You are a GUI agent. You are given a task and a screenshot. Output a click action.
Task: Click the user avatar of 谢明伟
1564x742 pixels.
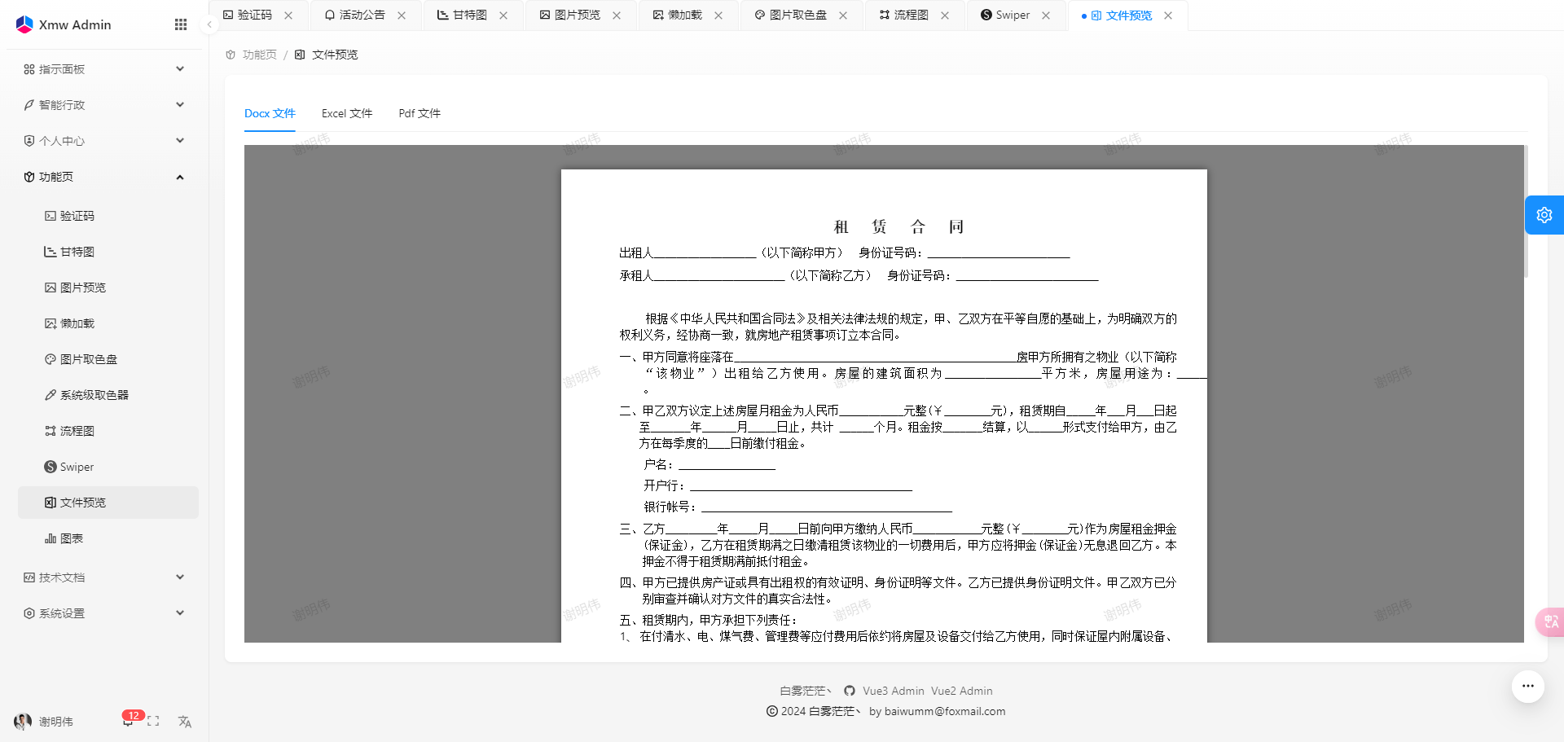pos(23,721)
